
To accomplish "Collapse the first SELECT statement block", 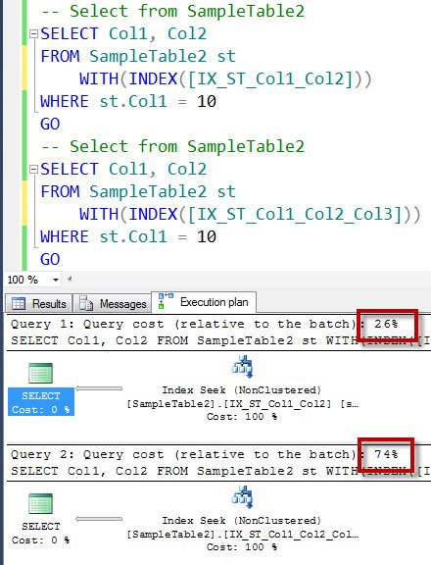I will click(x=33, y=34).
